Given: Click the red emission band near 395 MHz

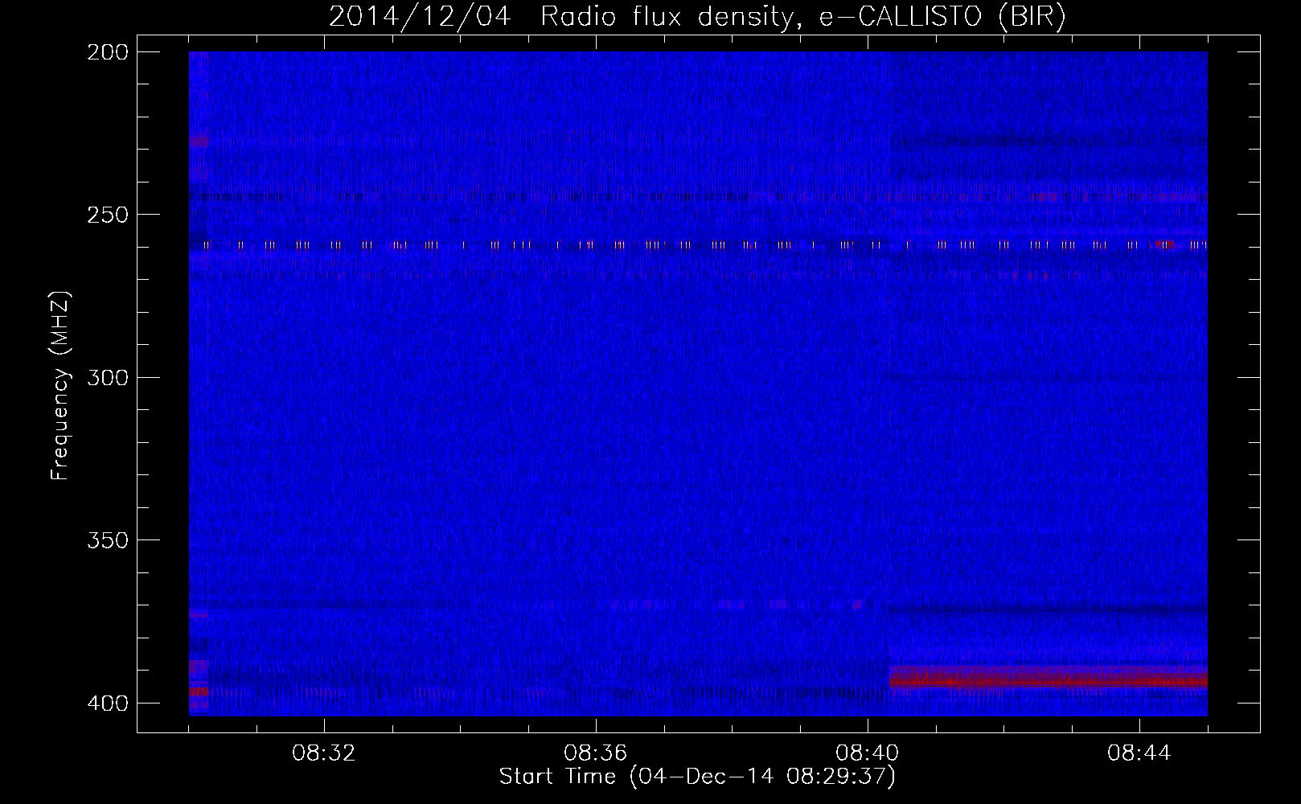Looking at the screenshot, I should [1048, 678].
